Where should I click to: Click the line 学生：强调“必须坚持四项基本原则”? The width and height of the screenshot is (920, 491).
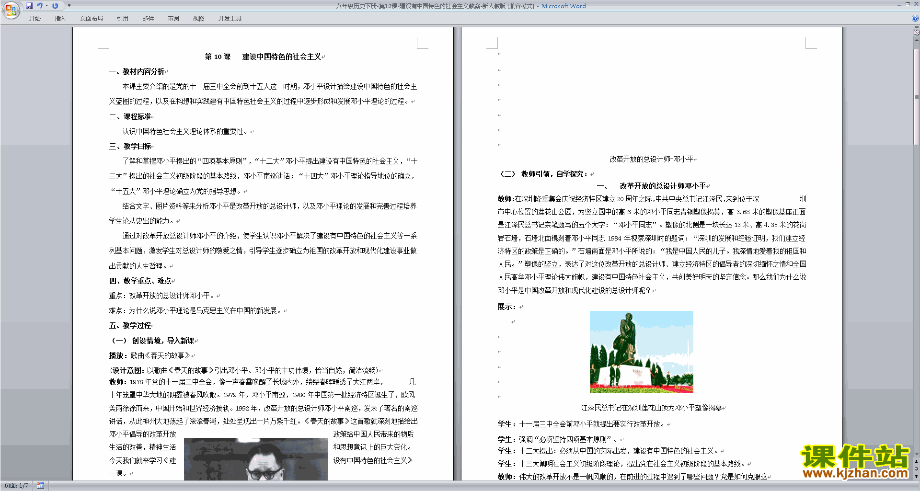(x=558, y=439)
